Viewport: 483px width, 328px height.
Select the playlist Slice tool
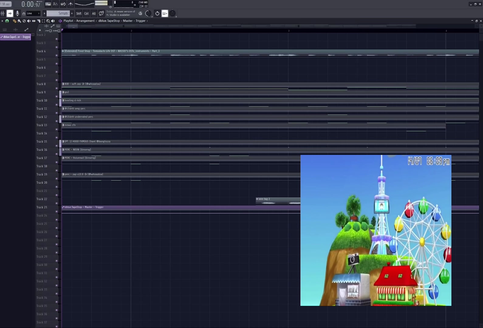(39, 21)
